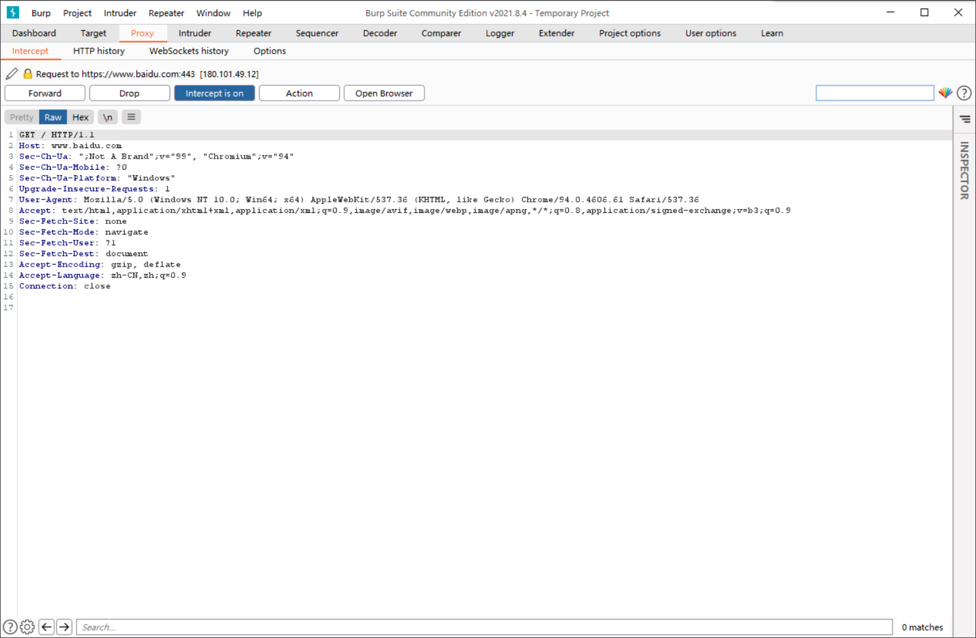Viewport: 976px width, 638px height.
Task: Toggle the Inspector panel layout icon
Action: pos(965,119)
